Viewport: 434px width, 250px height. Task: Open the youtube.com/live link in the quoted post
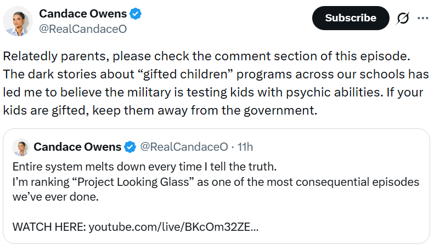(x=174, y=226)
